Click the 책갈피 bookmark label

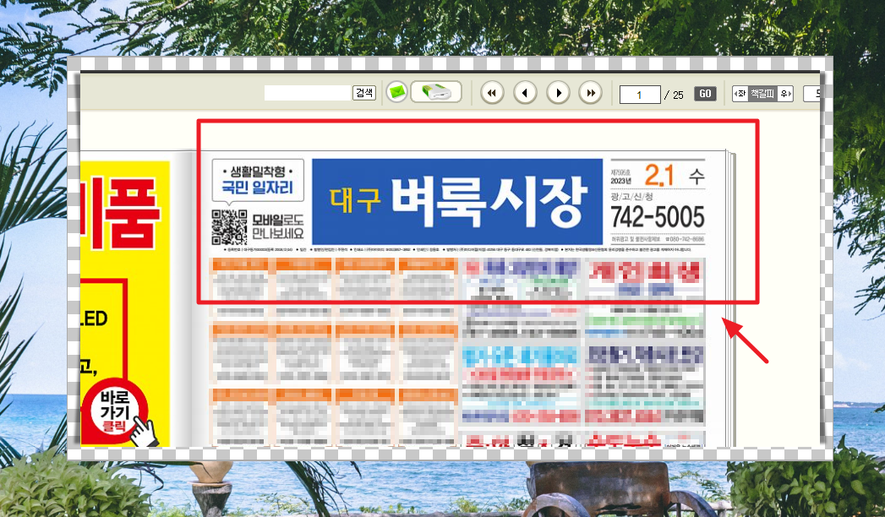coord(762,94)
